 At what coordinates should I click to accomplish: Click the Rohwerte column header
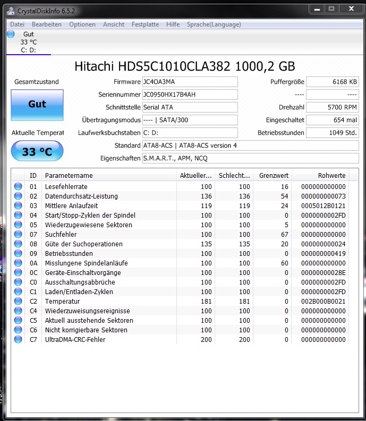[x=320, y=176]
